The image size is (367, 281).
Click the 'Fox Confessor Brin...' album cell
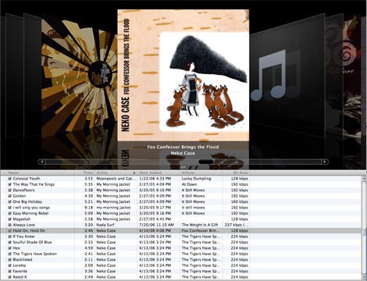(201, 231)
